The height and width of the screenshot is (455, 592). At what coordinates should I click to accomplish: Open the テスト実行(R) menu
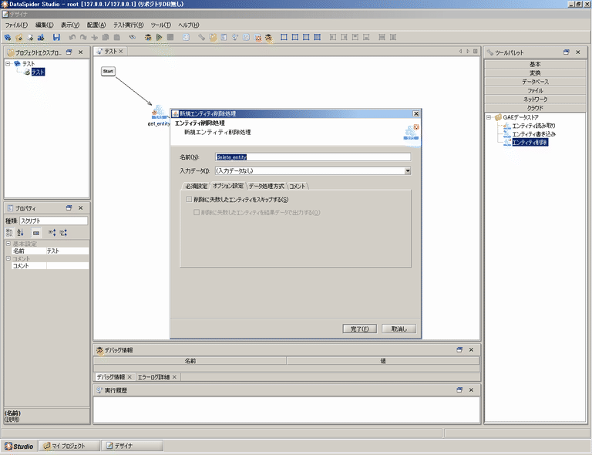tap(129, 25)
